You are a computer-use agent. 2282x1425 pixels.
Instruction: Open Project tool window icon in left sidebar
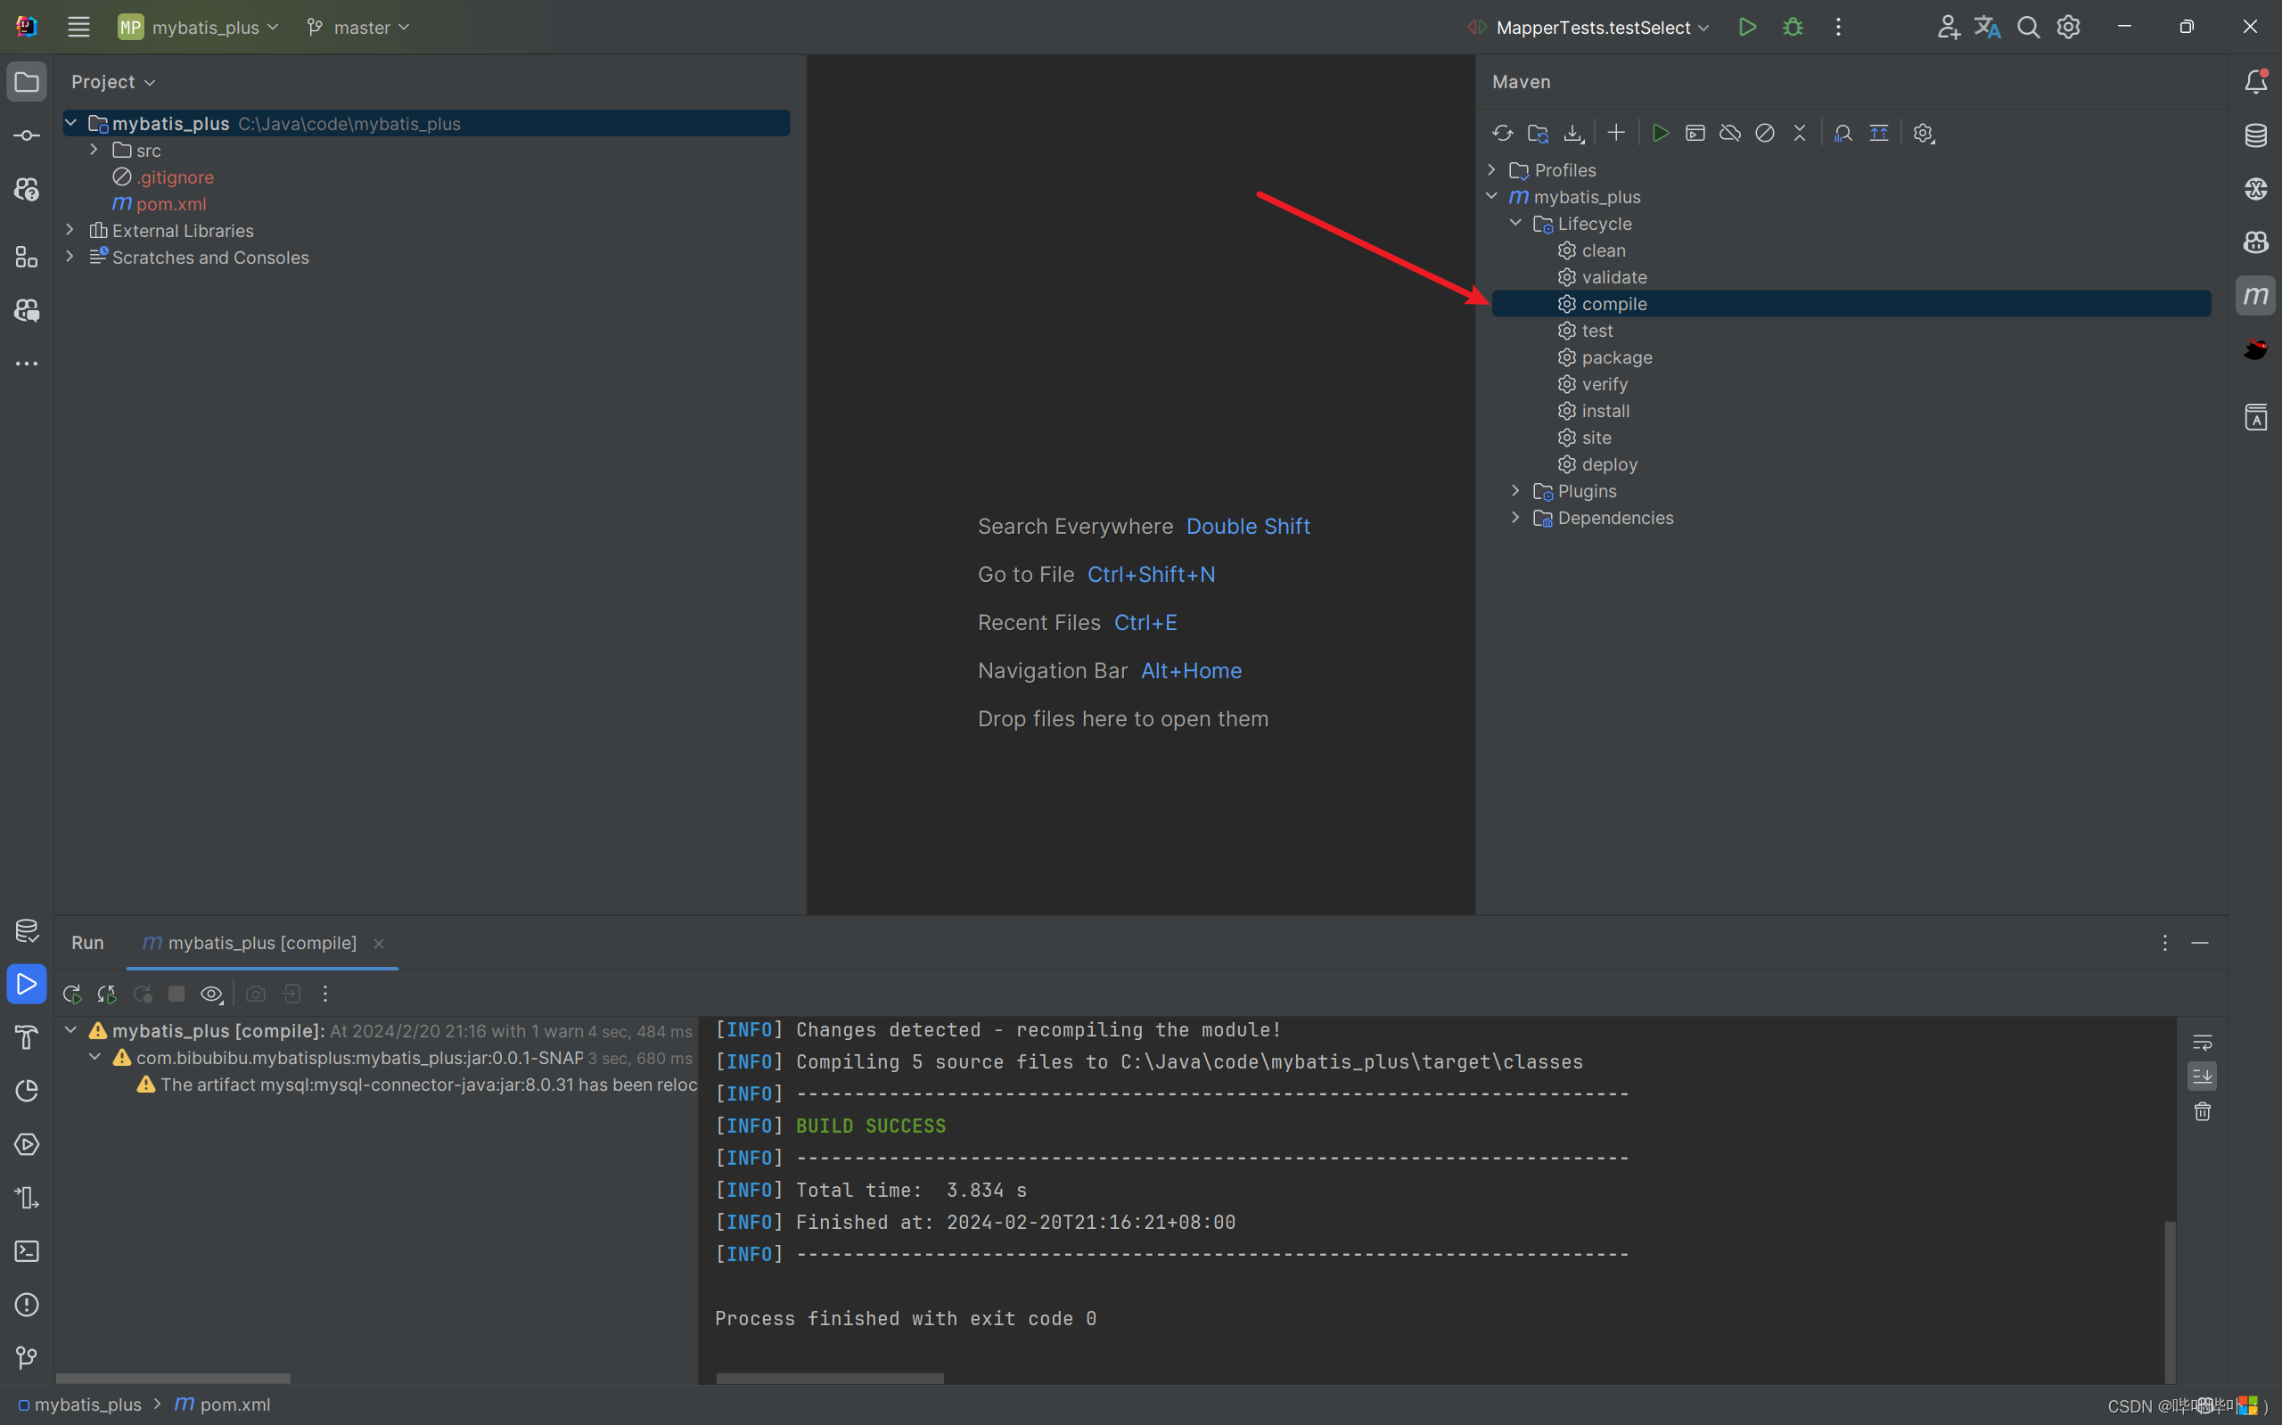pos(27,82)
